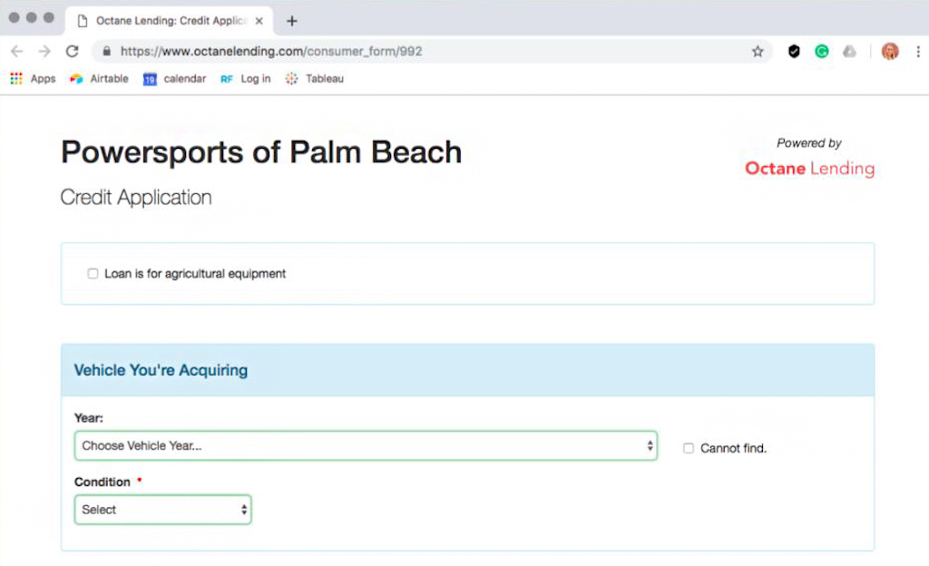Open the Apps shortcut in the bookmarks bar
929x566 pixels.
33,79
